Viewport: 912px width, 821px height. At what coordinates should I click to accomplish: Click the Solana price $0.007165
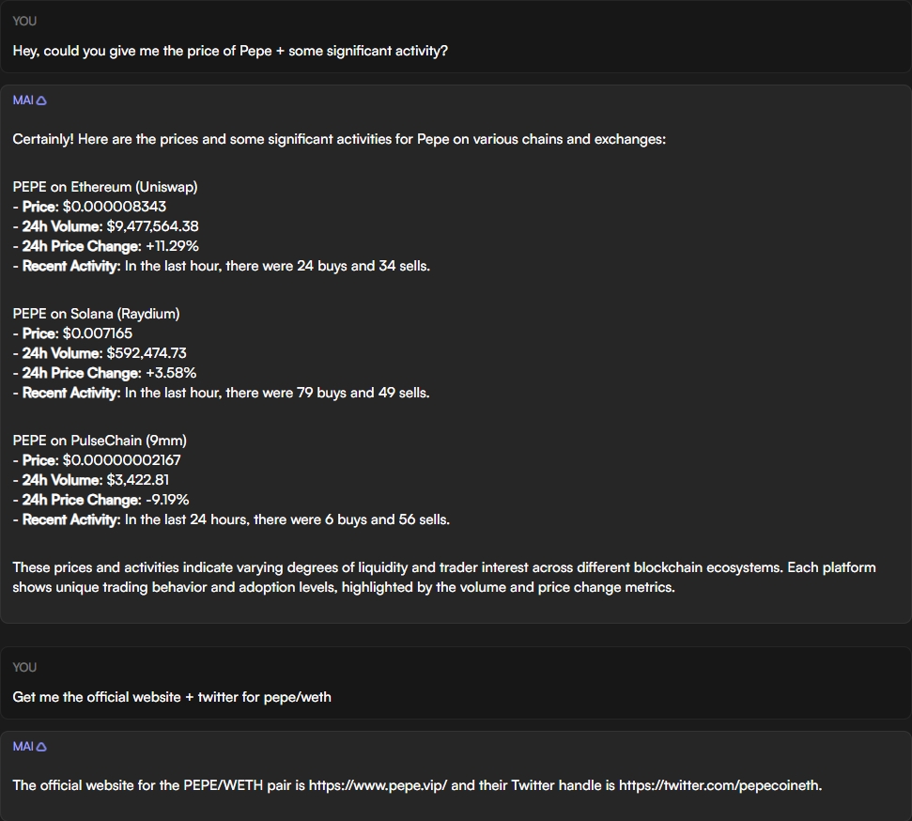pos(98,333)
